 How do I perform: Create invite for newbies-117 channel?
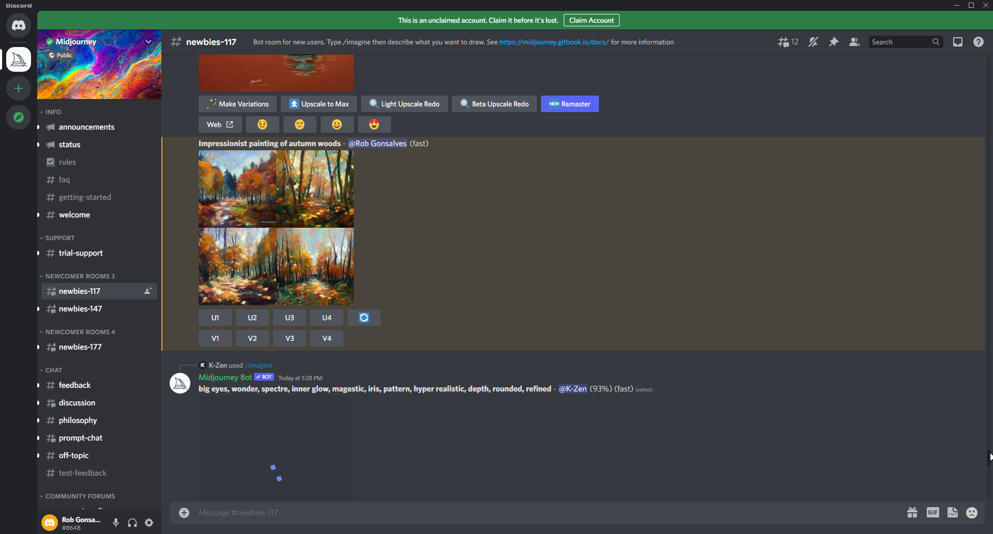(x=148, y=291)
